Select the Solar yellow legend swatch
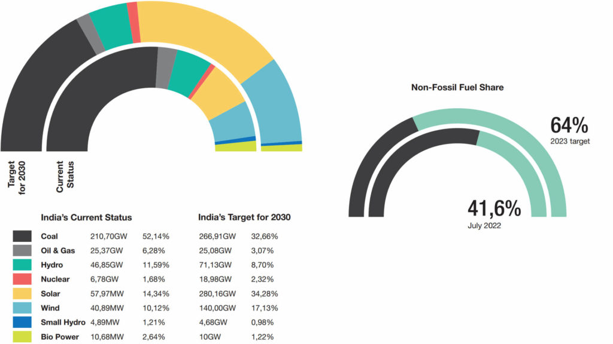Image resolution: width=613 pixels, height=344 pixels. click(x=22, y=293)
